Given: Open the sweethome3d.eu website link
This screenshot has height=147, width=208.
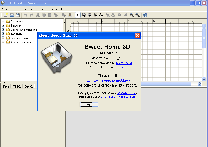Looking at the screenshot, I should 107,80.
